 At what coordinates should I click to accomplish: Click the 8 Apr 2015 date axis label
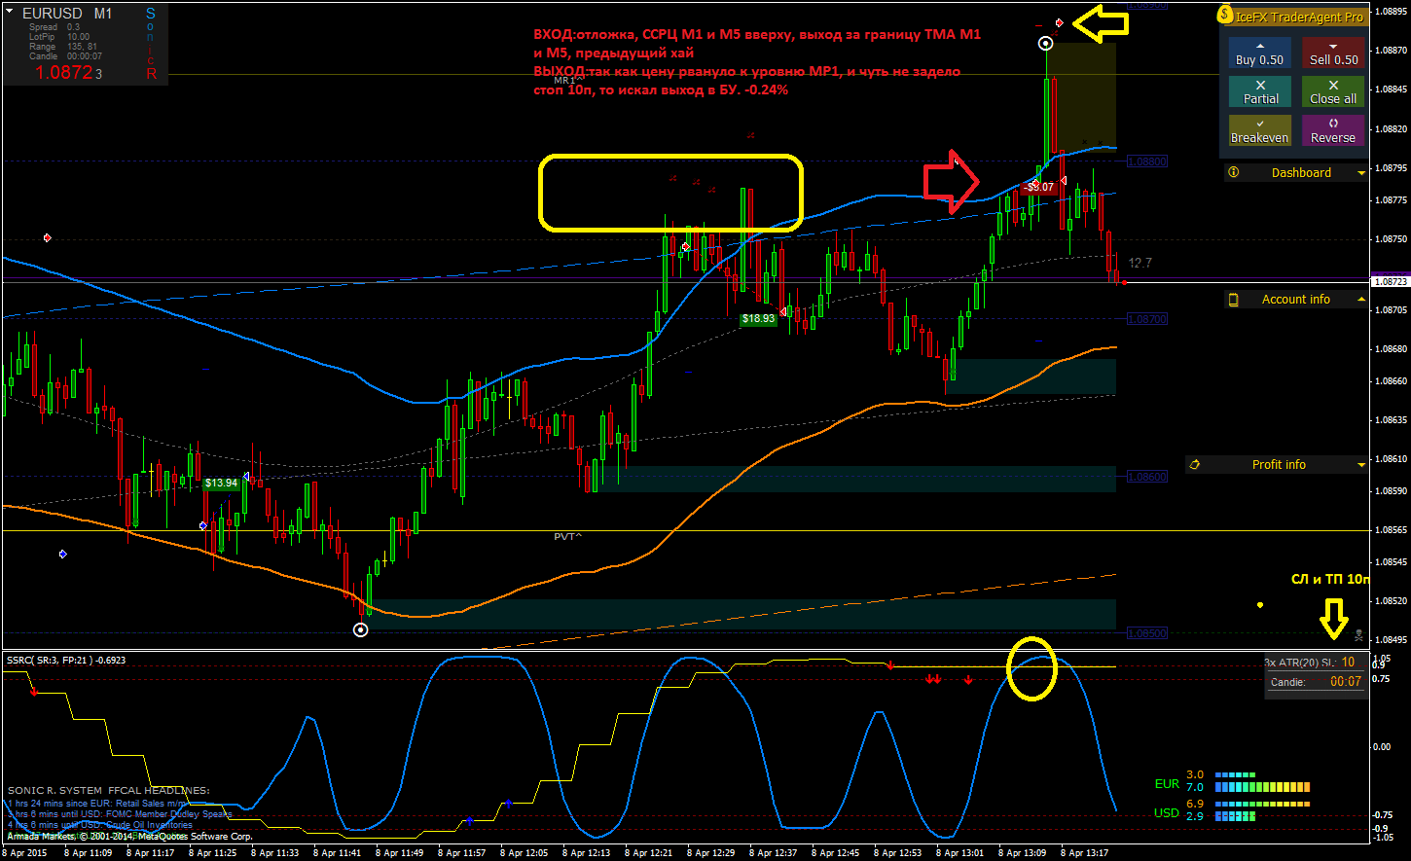pyautogui.click(x=24, y=853)
